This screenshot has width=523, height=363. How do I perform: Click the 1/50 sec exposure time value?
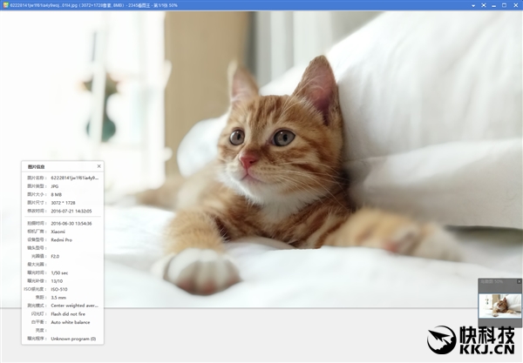(60, 273)
